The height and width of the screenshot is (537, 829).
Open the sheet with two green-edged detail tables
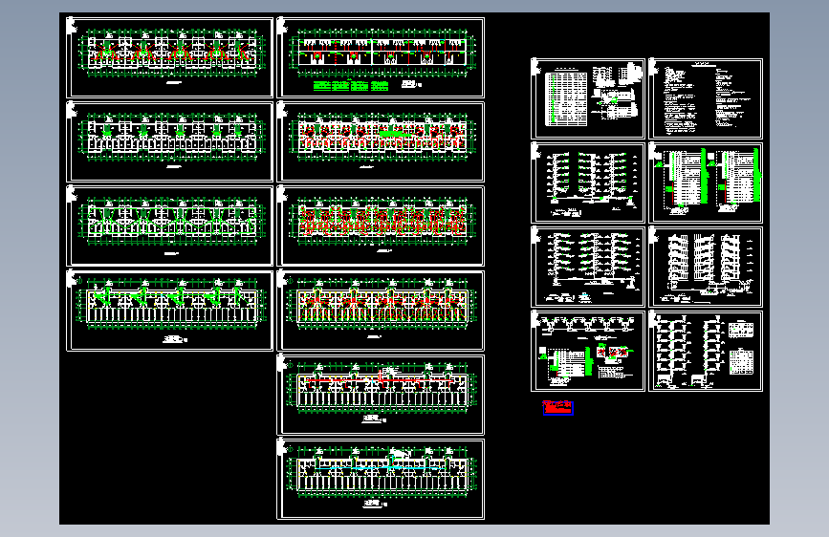pos(706,183)
